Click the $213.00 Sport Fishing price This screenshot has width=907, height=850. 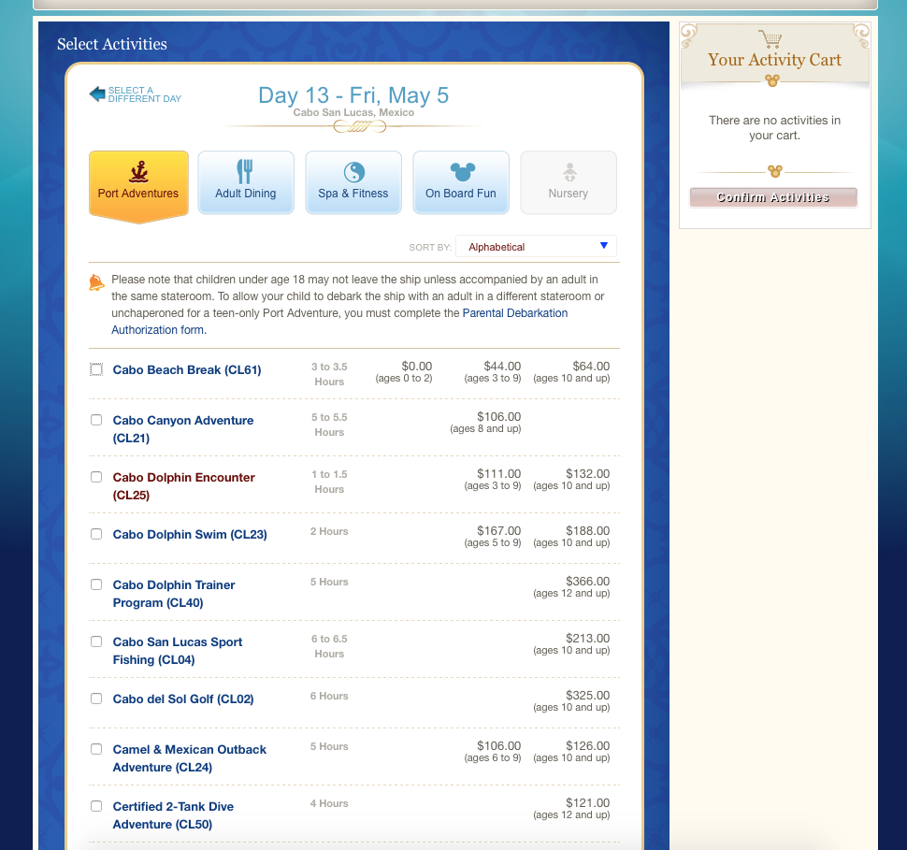point(588,639)
